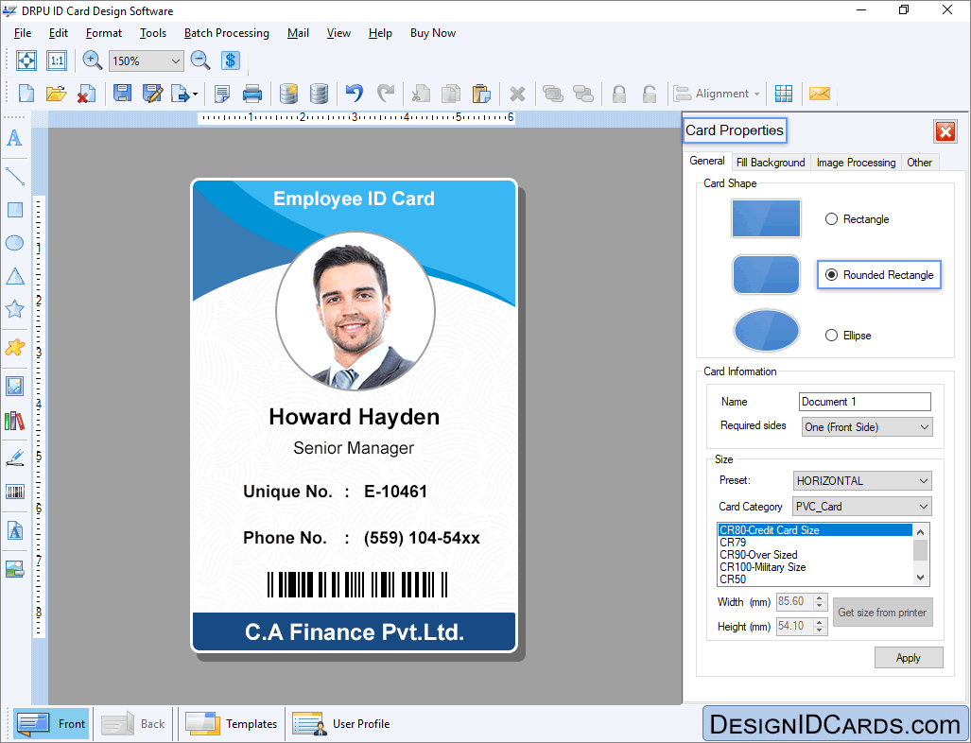
Task: Toggle the grid view icon
Action: (784, 94)
